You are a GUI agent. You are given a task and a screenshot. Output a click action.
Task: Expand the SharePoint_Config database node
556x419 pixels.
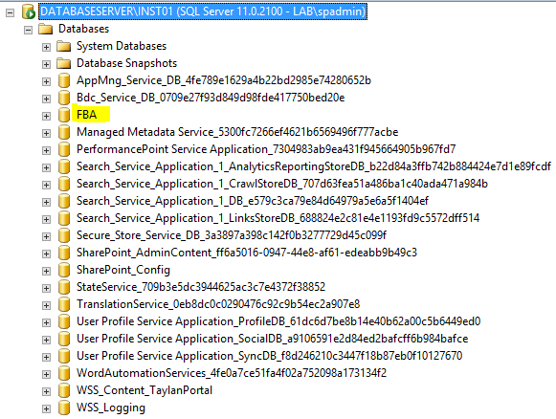[x=46, y=271]
